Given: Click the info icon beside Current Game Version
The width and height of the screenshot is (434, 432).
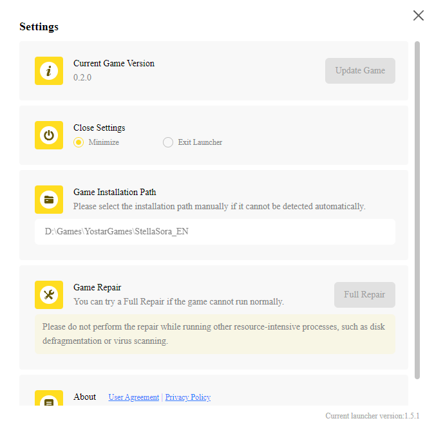Looking at the screenshot, I should coord(49,71).
